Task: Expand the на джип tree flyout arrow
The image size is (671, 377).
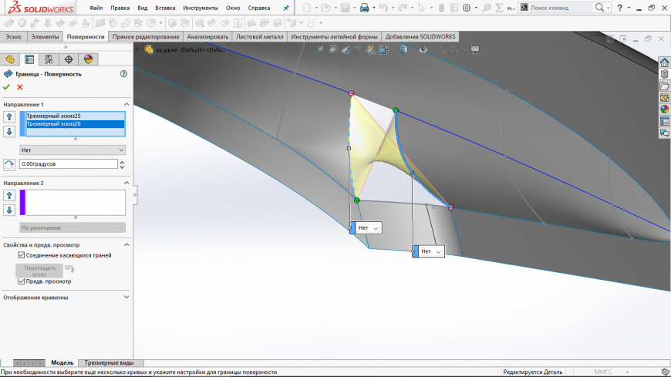Action: coord(137,50)
